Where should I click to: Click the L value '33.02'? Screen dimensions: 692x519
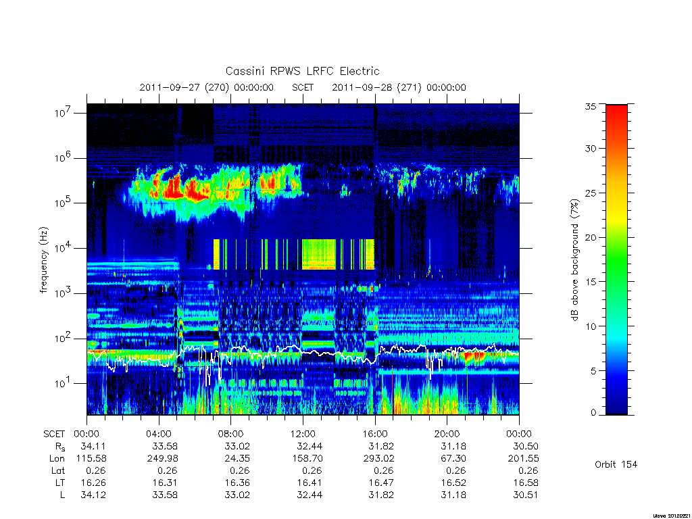(x=237, y=495)
